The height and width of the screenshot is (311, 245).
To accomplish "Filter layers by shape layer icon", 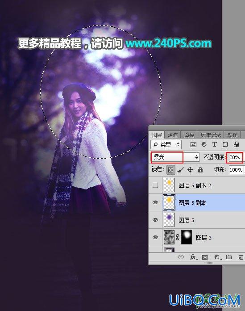I will point(225,145).
